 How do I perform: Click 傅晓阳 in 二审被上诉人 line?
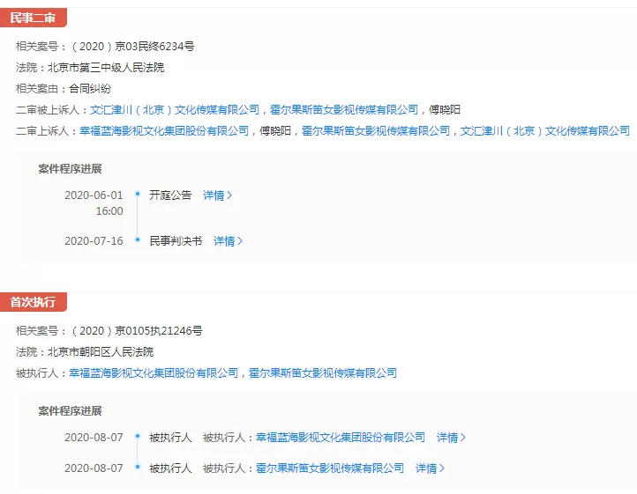(445, 110)
